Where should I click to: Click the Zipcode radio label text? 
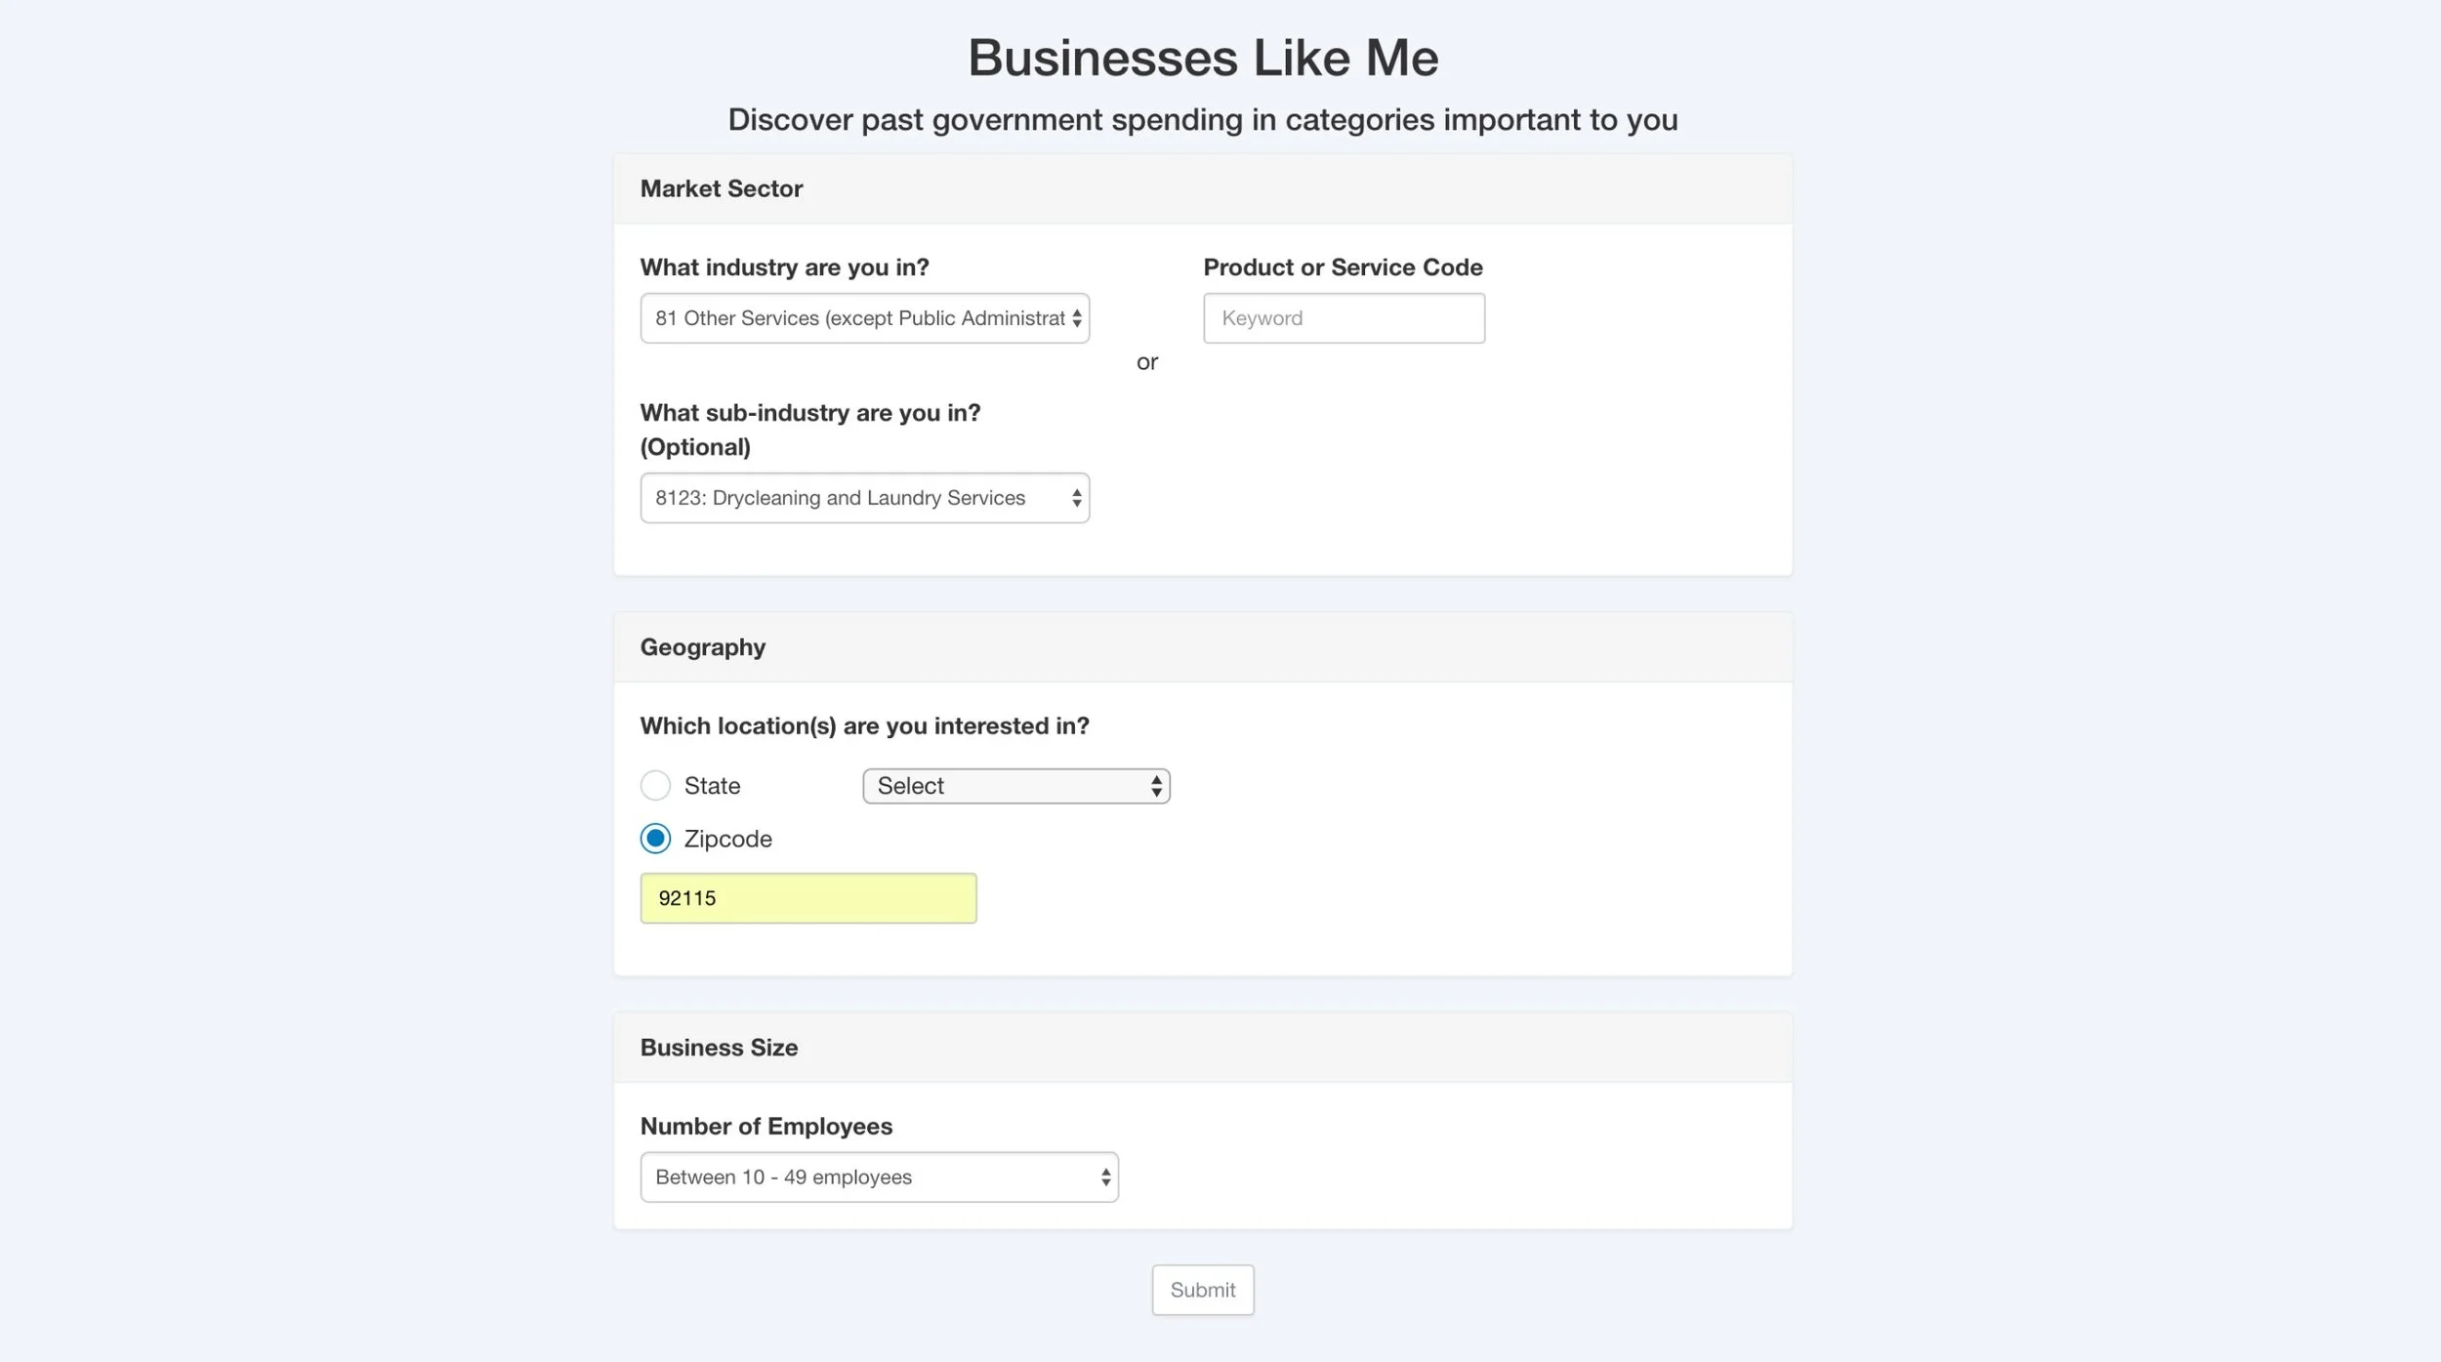[728, 839]
